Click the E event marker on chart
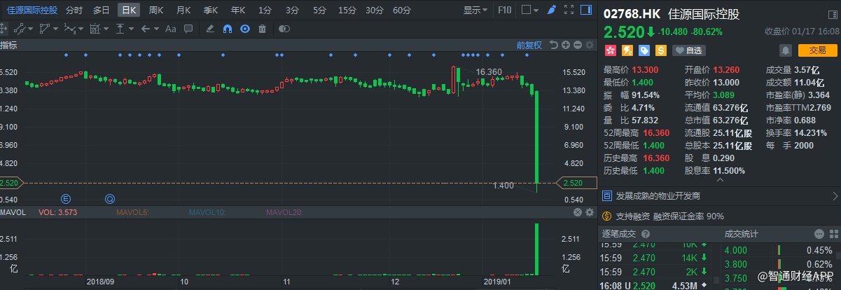This screenshot has height=290, width=841. click(x=66, y=199)
